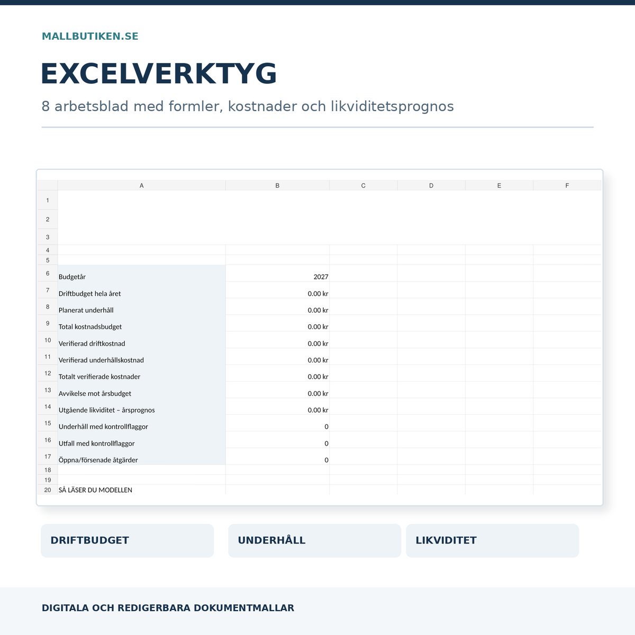This screenshot has height=635, width=635.
Task: Select column D header
Action: point(431,186)
